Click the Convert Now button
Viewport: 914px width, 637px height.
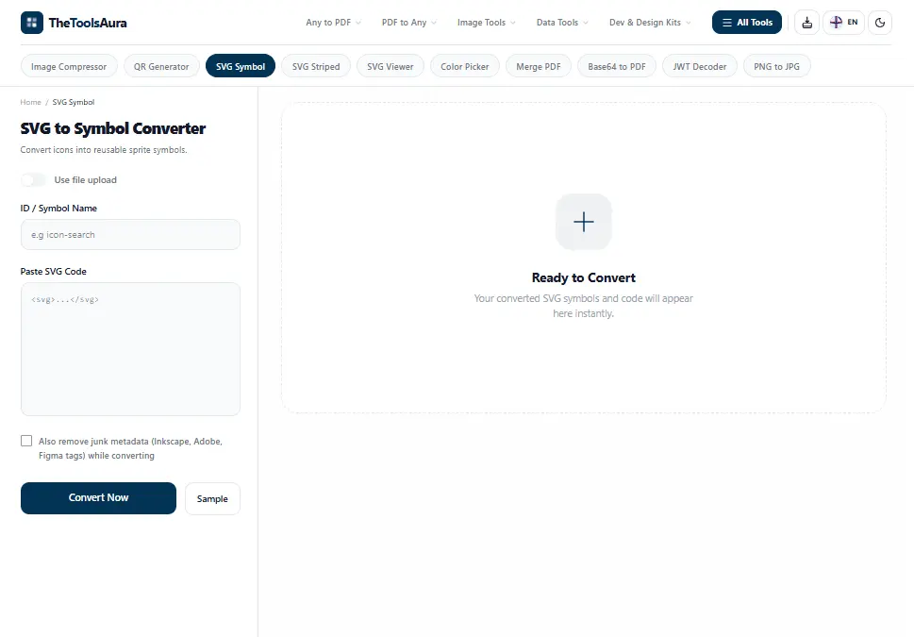[98, 498]
